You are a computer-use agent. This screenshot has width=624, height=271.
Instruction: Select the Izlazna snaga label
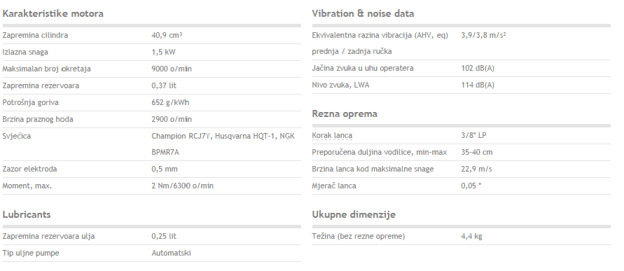pos(25,52)
